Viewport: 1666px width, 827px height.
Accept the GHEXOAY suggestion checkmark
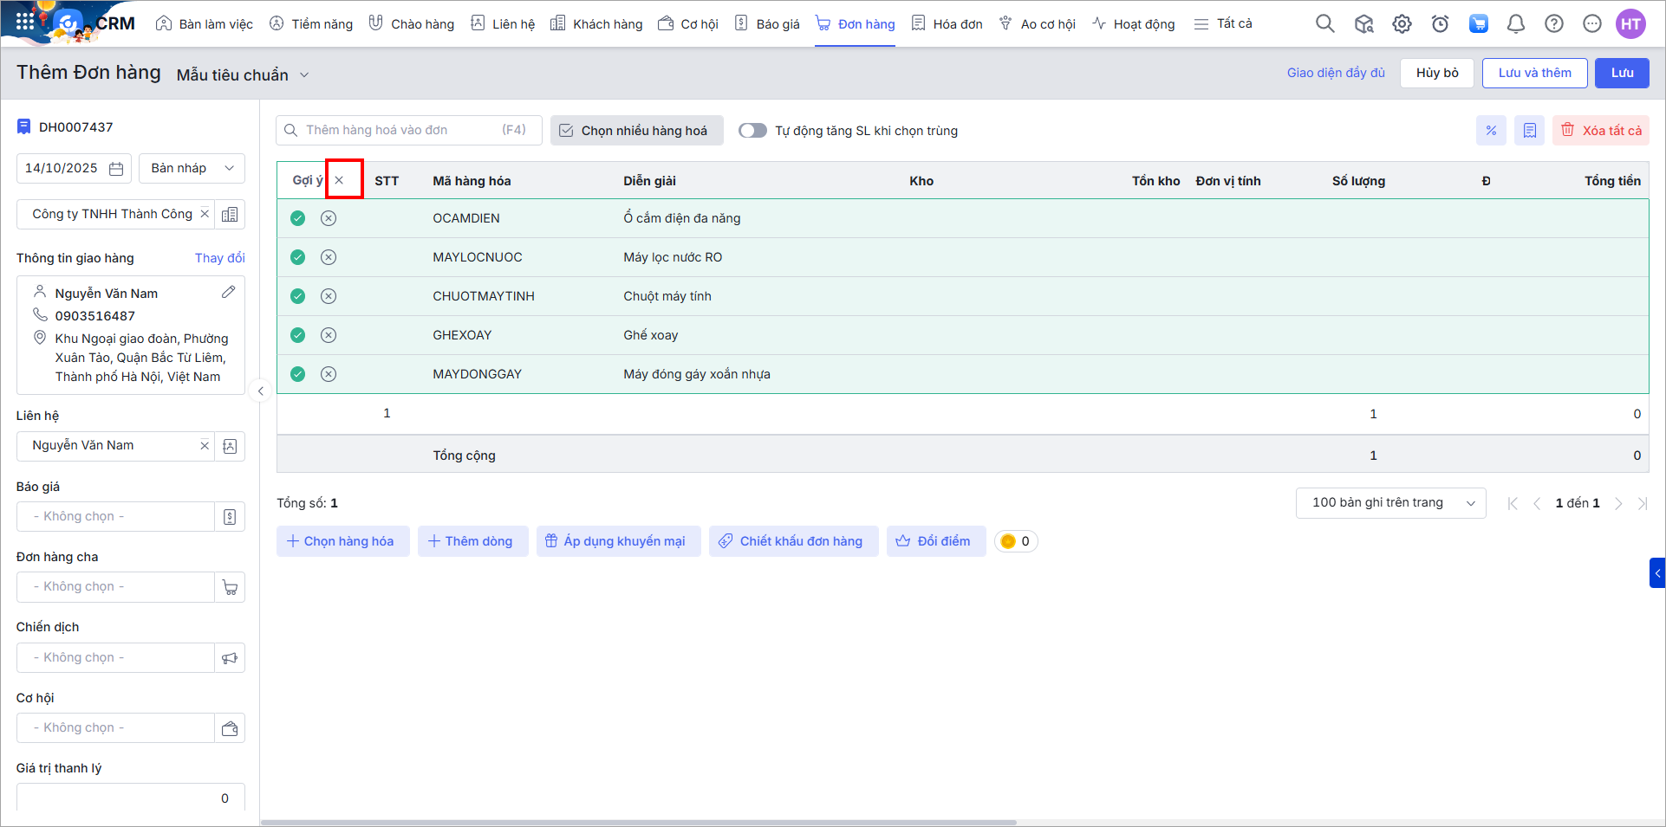297,335
